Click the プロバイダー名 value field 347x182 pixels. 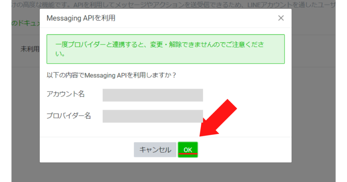(153, 116)
